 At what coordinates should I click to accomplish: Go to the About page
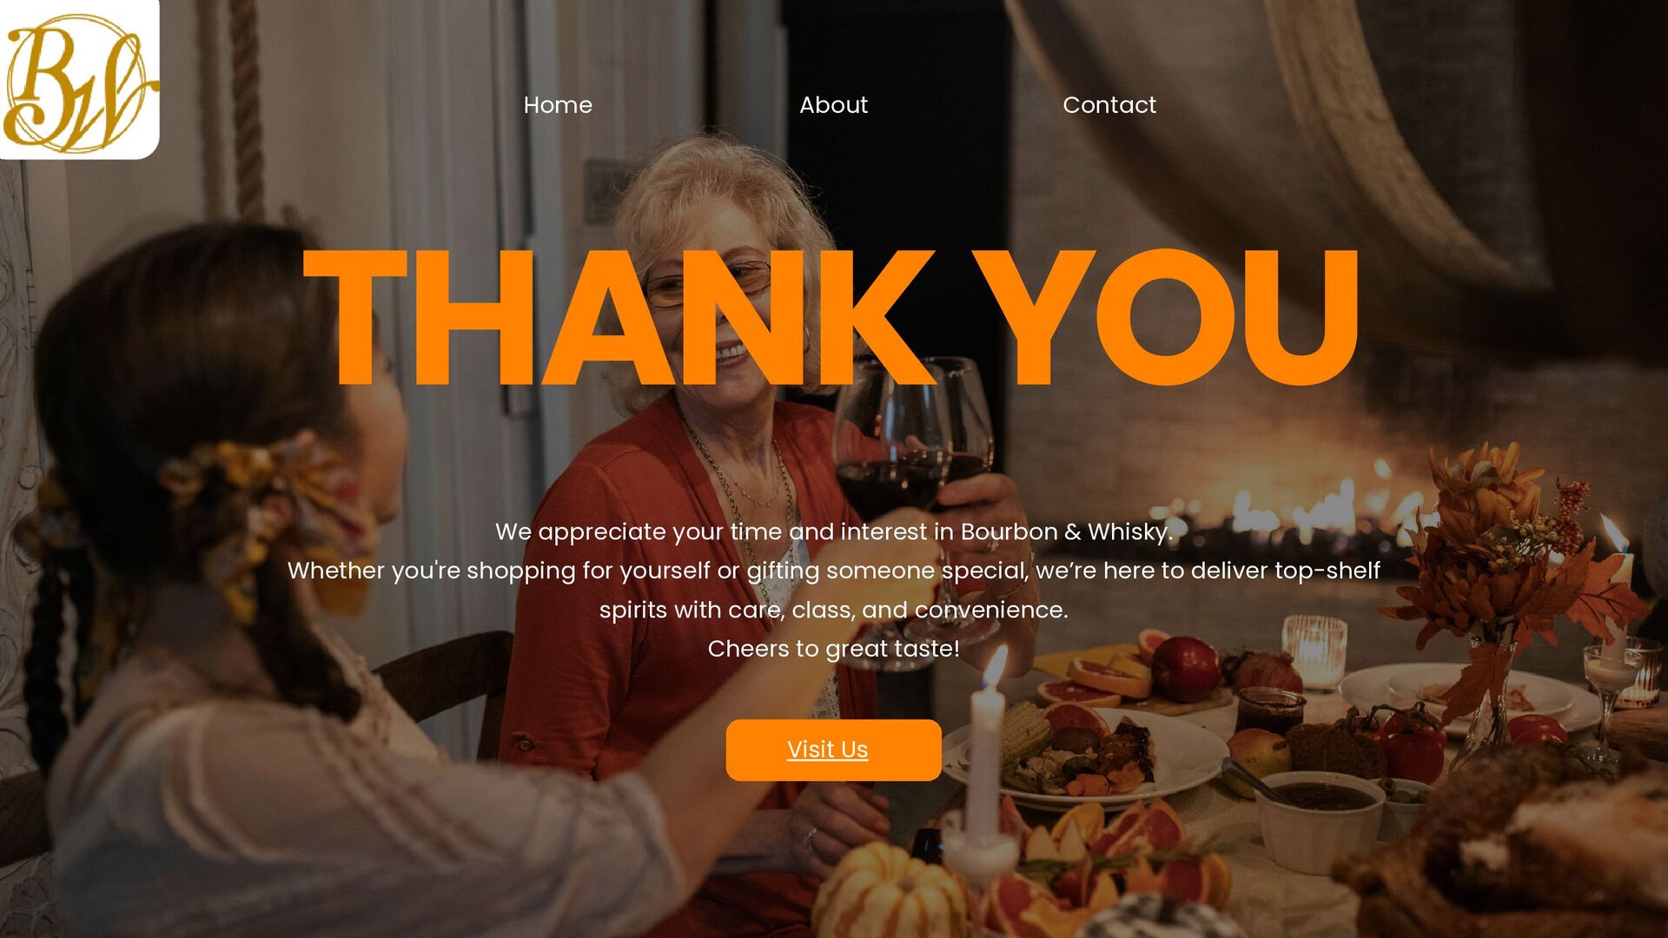tap(833, 105)
